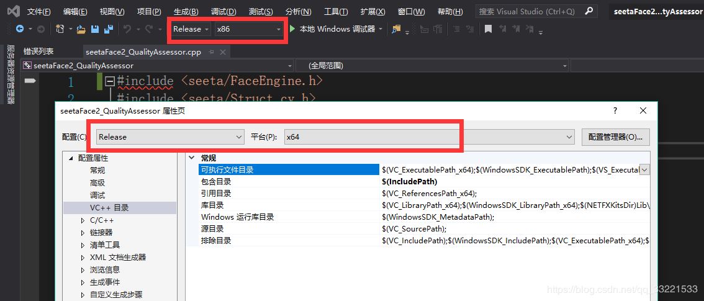
Task: Collapse the 常规 property group chevron
Action: point(192,158)
